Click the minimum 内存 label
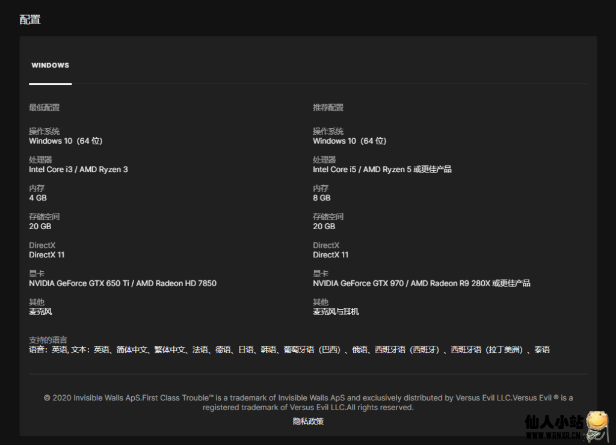 point(37,188)
